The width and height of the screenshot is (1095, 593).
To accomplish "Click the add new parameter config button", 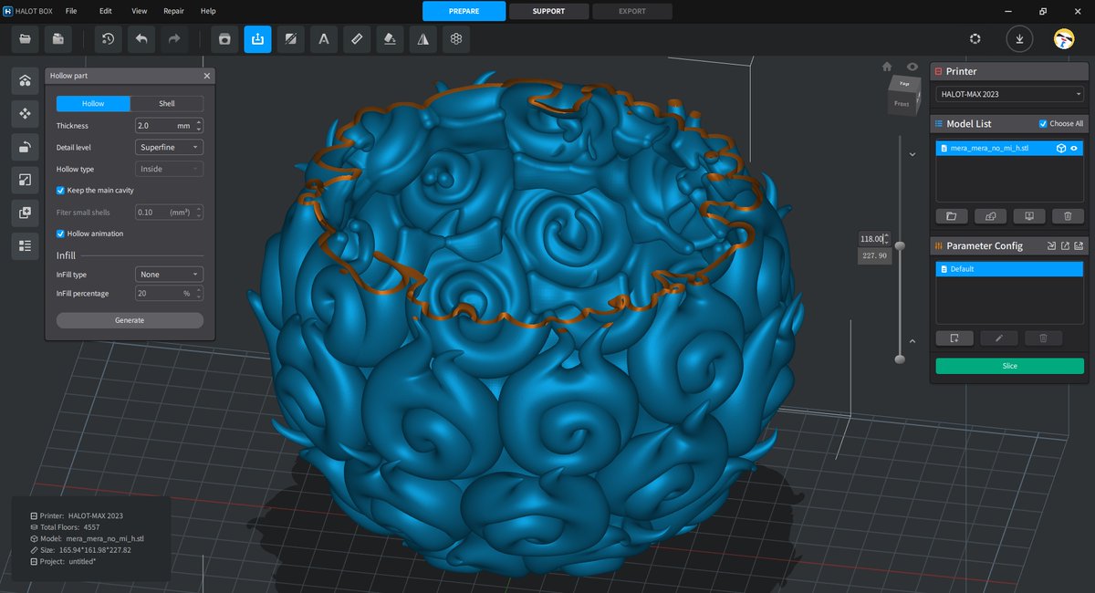I will click(x=954, y=338).
